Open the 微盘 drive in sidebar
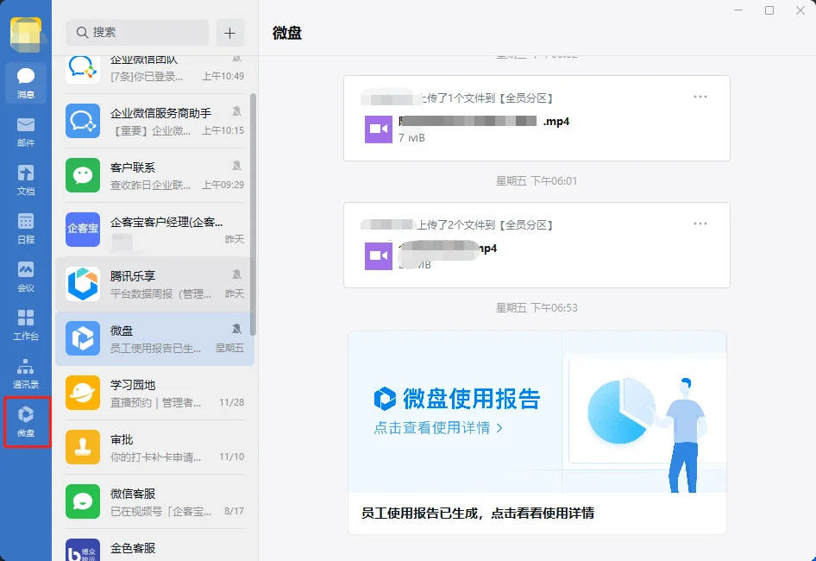The height and width of the screenshot is (561, 816). click(26, 422)
